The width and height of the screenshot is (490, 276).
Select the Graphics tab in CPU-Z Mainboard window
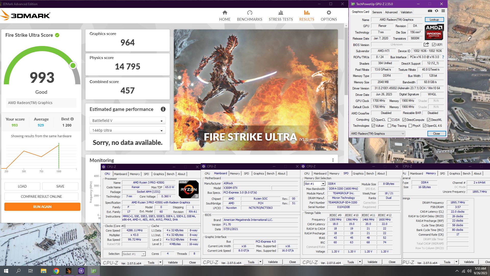(259, 174)
